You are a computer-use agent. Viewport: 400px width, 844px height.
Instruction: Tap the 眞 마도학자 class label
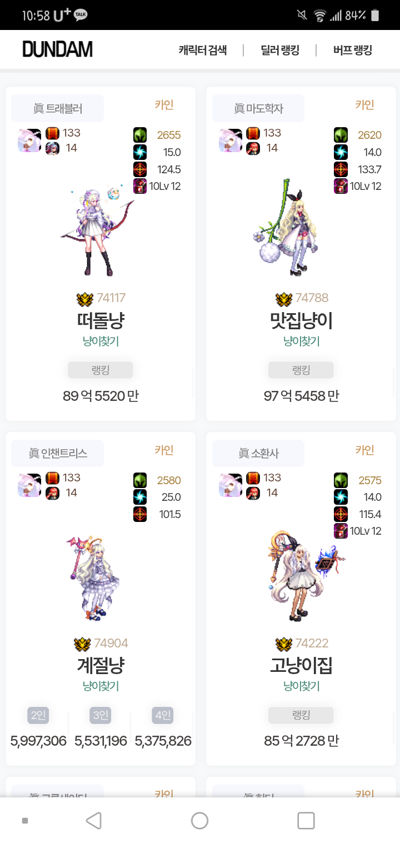click(258, 108)
